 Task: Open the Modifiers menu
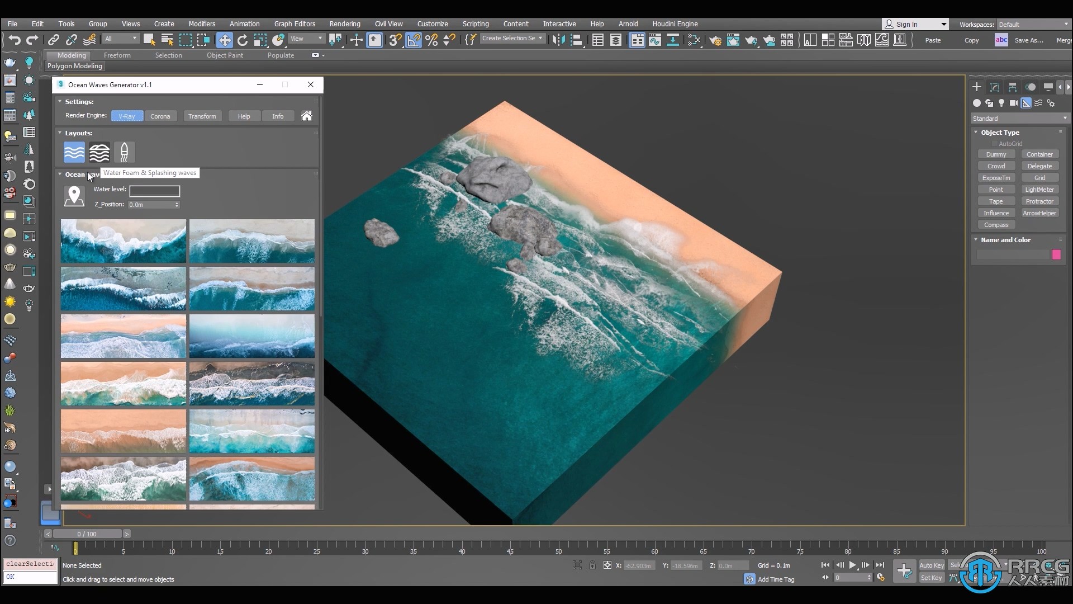[x=202, y=23]
